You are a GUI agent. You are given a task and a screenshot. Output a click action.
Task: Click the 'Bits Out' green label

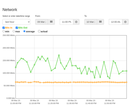(x=23, y=28)
